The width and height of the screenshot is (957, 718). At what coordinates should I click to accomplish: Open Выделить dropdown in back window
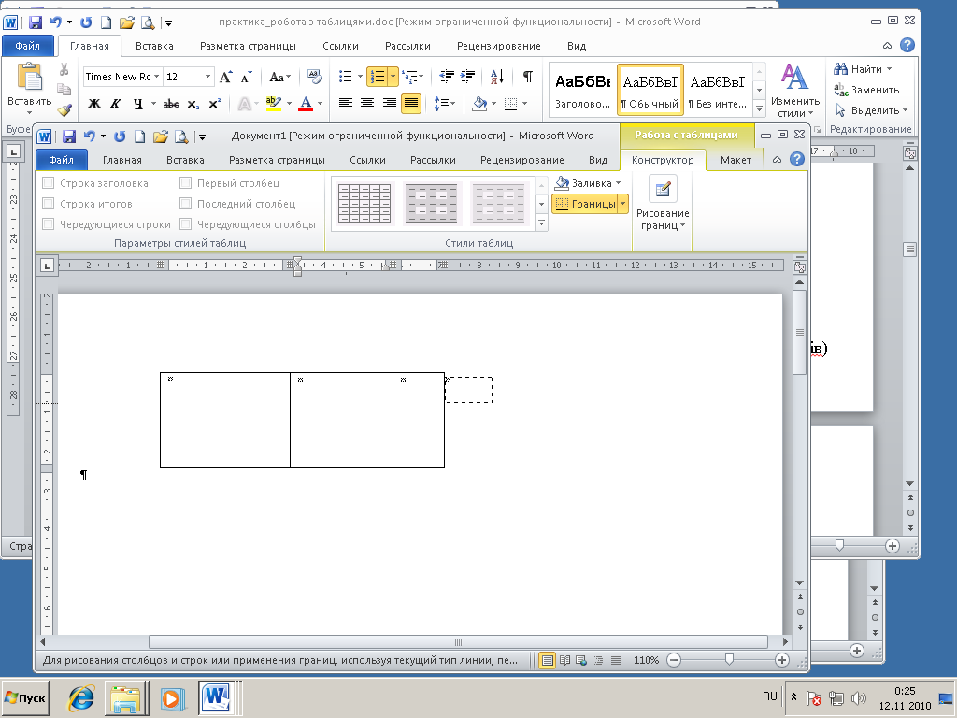905,110
